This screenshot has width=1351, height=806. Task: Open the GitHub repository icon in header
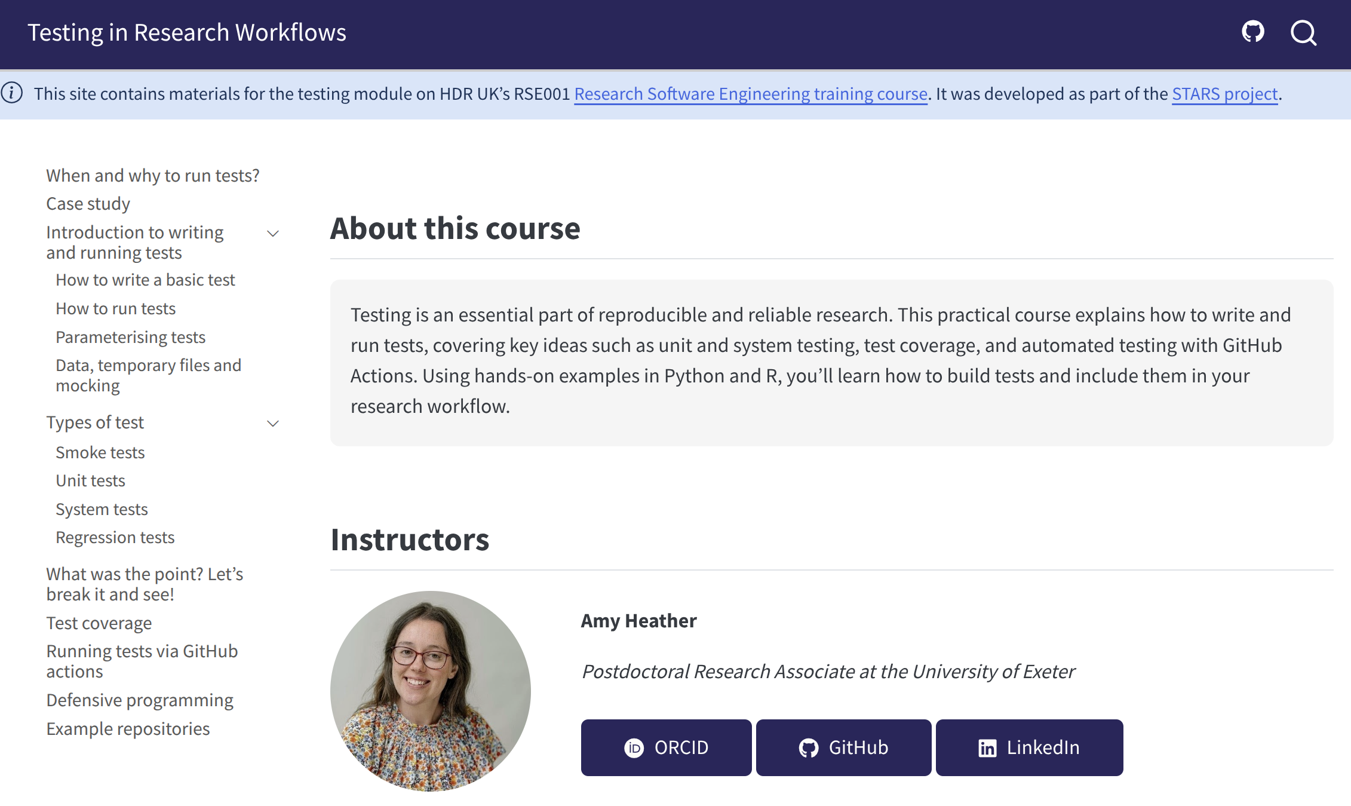(x=1252, y=32)
